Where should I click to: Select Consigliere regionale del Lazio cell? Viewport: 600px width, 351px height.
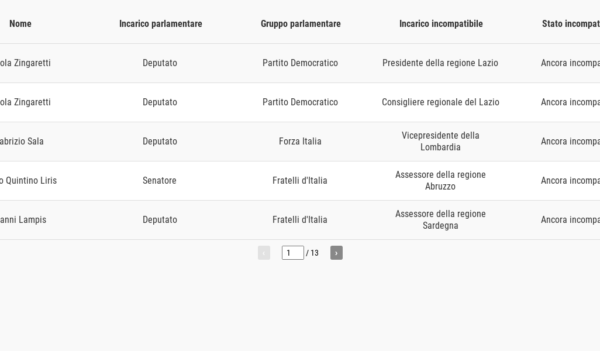[x=440, y=102]
